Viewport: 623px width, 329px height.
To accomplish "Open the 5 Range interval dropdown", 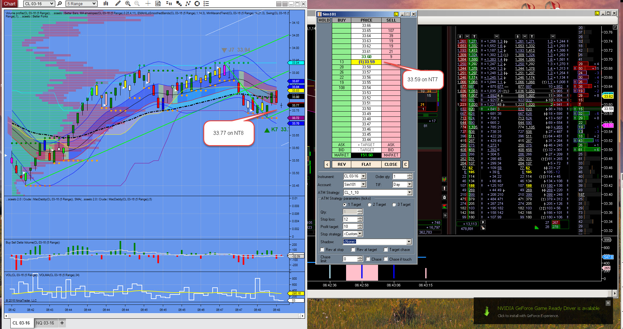I will pos(81,4).
